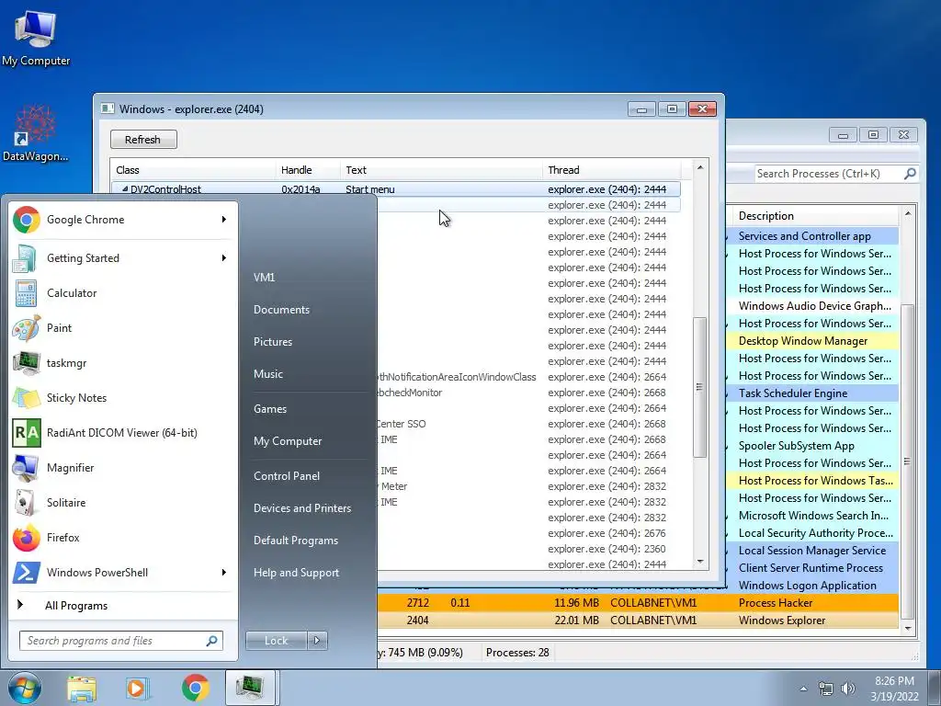This screenshot has height=706, width=941.
Task: Click the volume speaker tray icon
Action: point(847,689)
